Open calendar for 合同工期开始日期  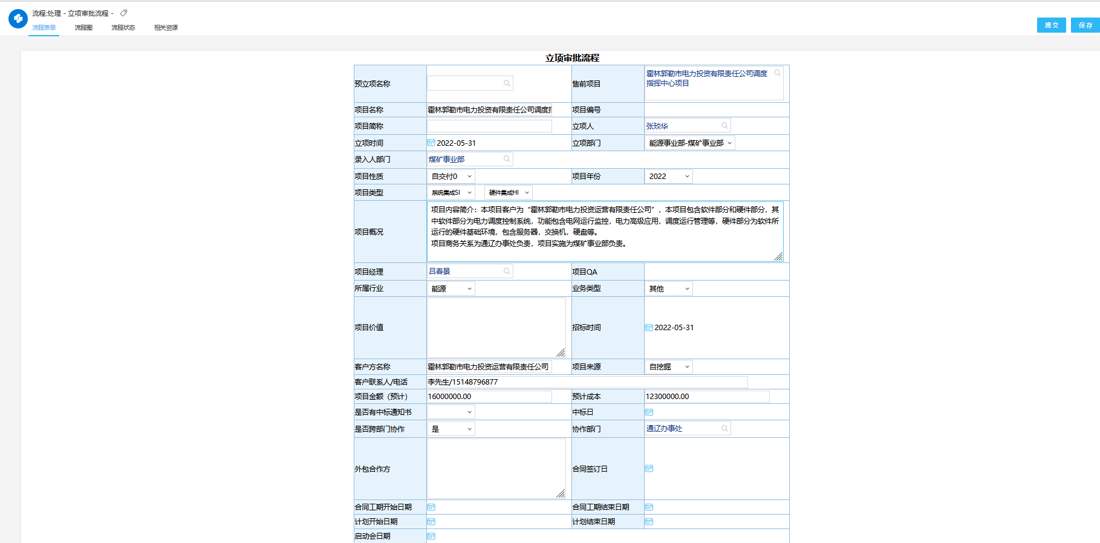click(431, 507)
